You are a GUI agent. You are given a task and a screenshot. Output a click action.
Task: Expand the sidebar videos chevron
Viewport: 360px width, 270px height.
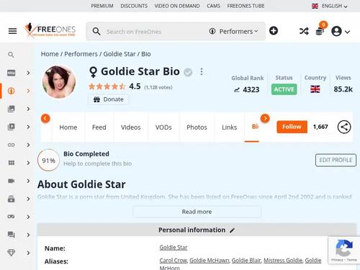[x=28, y=127]
